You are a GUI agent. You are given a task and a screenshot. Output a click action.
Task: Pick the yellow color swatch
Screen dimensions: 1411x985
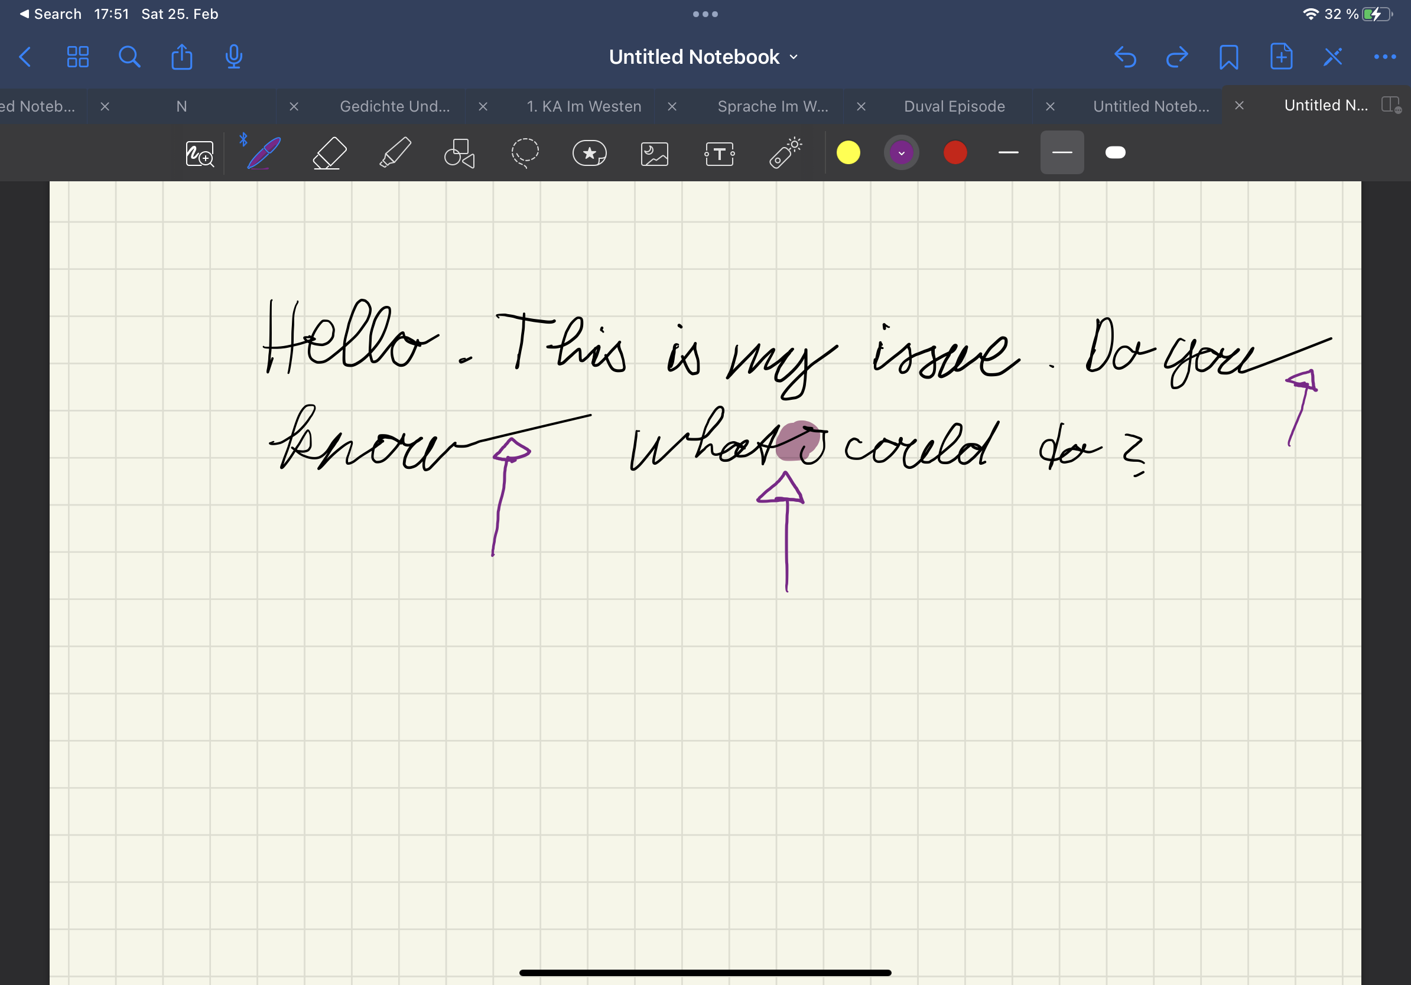[848, 153]
